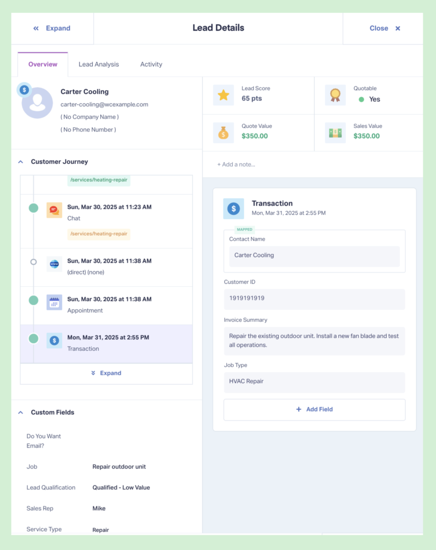
Task: Click the dollar badge on Carter Cooling's avatar
Action: 24,89
